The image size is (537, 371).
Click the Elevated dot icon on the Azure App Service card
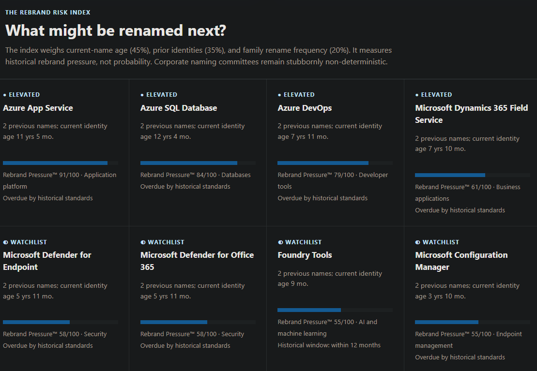click(x=5, y=95)
